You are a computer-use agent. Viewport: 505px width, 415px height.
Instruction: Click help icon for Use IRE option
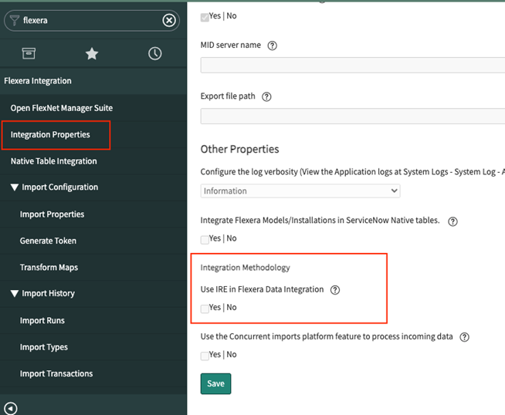335,290
